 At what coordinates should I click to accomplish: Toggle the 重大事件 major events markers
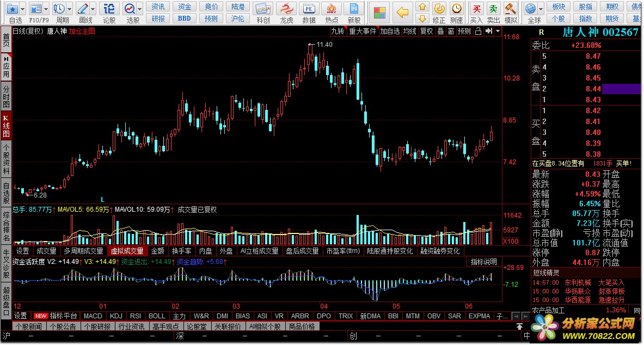tap(363, 31)
